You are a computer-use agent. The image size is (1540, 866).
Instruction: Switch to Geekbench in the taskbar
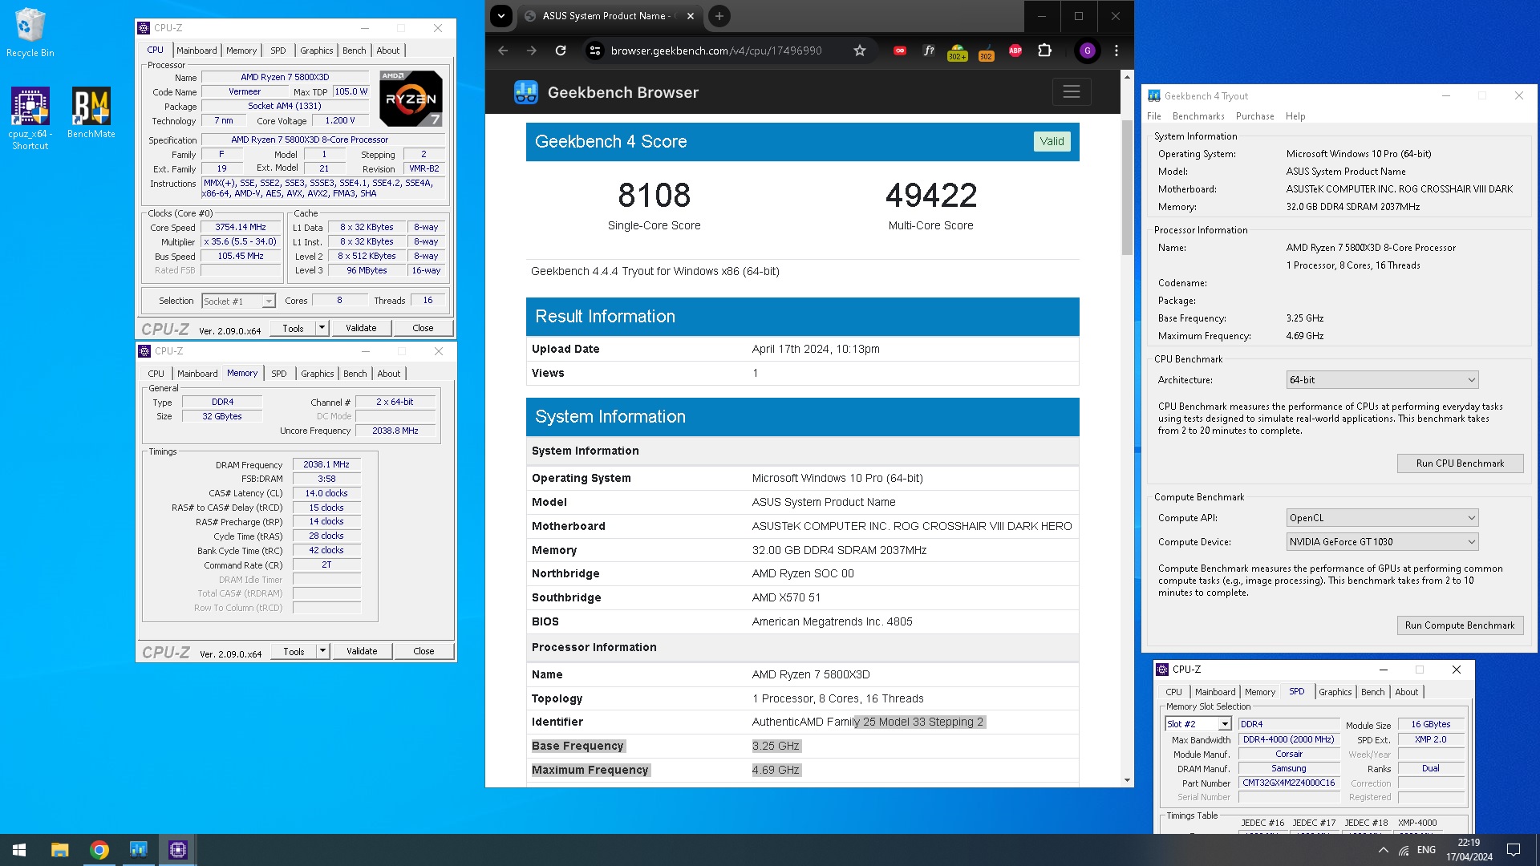pyautogui.click(x=138, y=850)
